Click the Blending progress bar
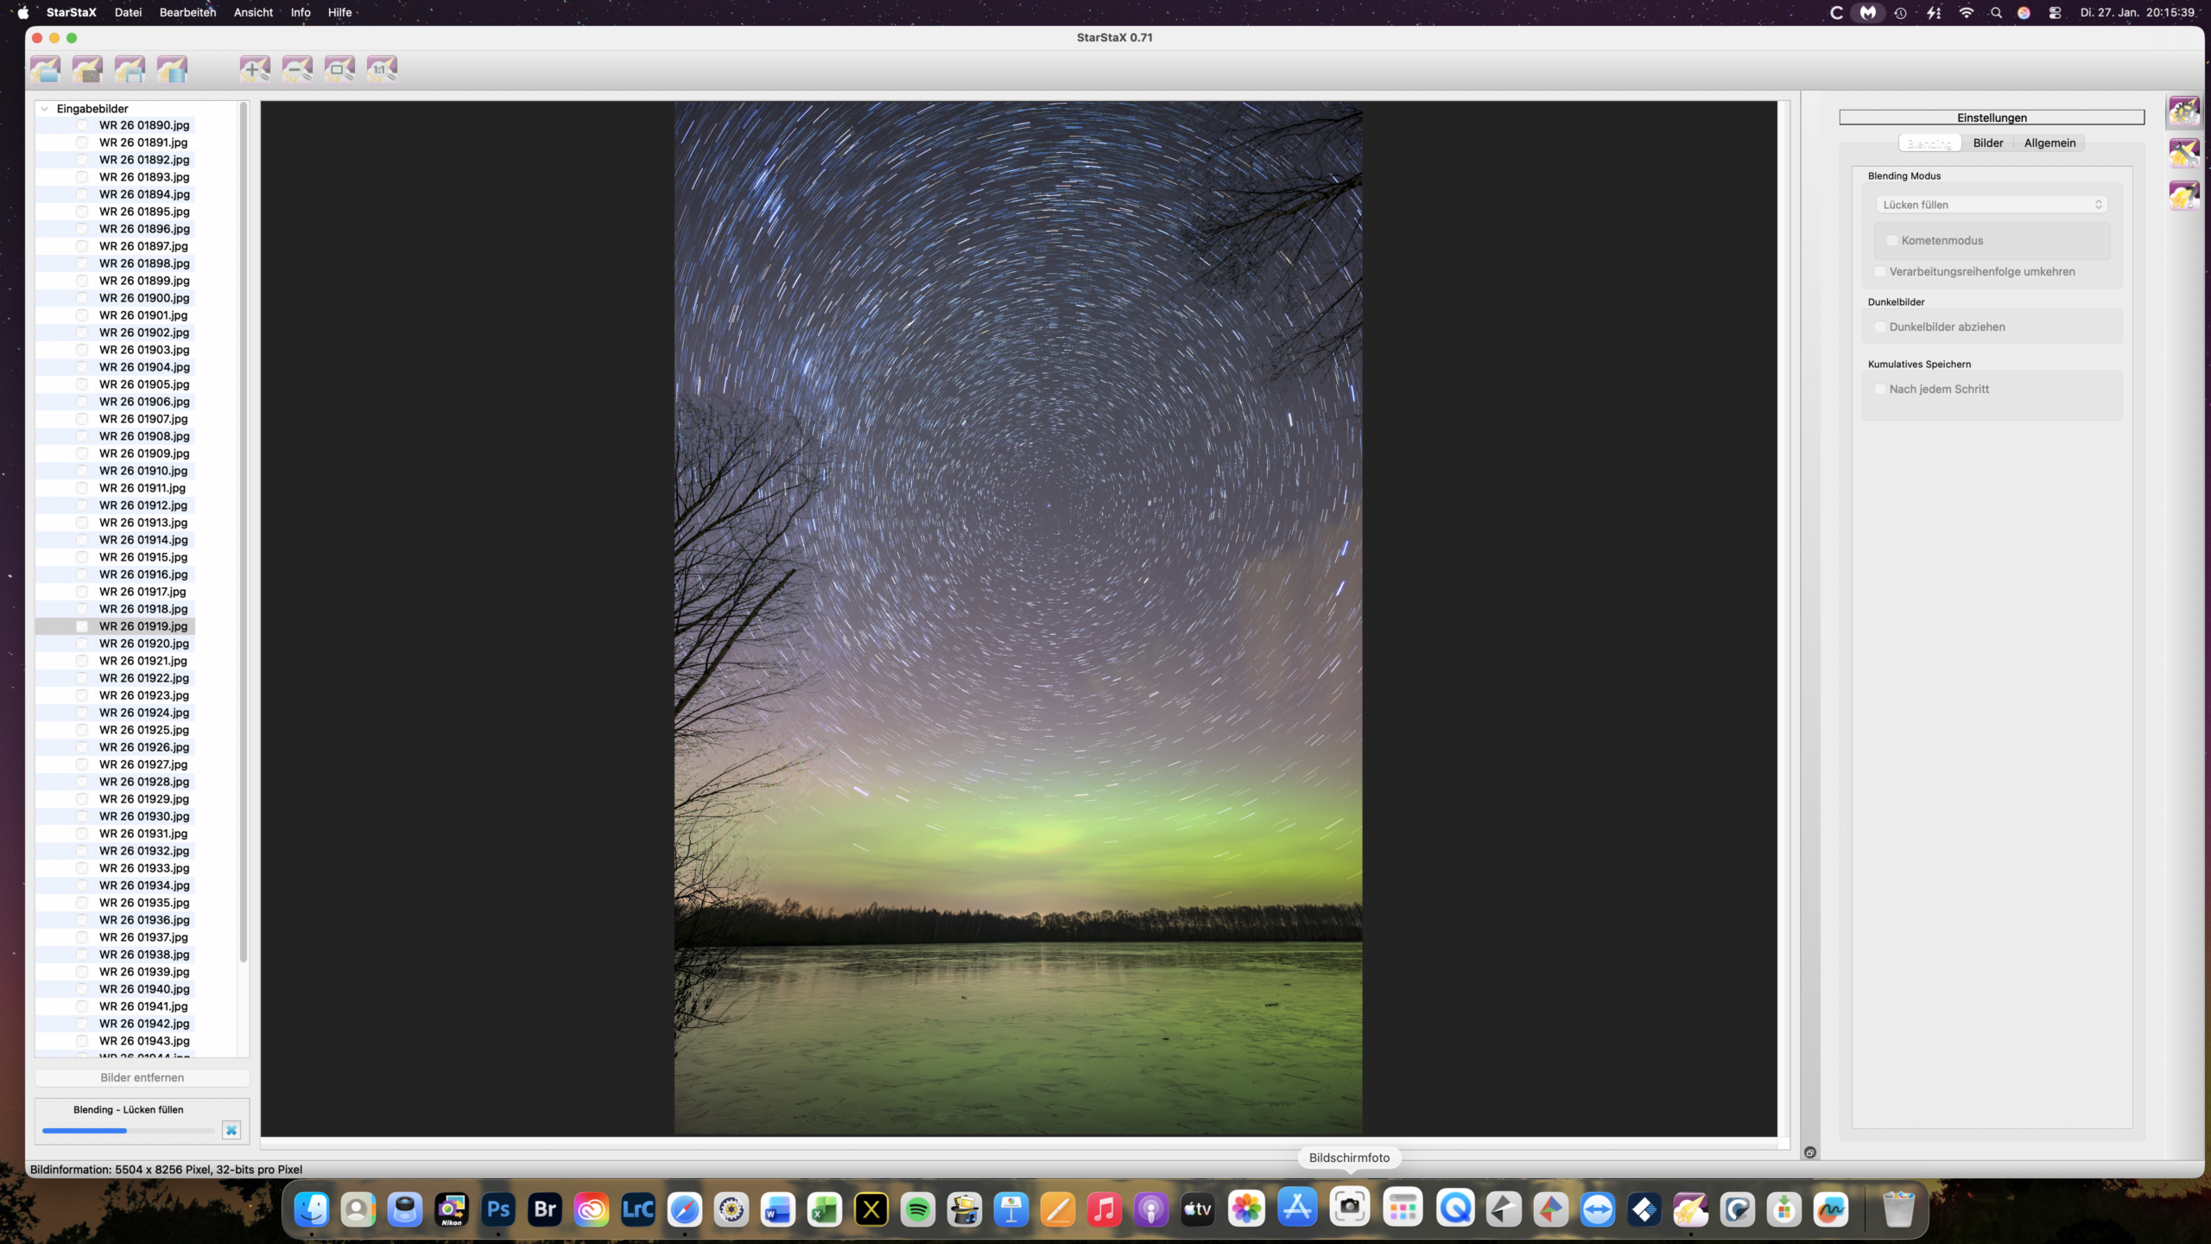Screen dimensions: 2211x1244 (128, 1130)
